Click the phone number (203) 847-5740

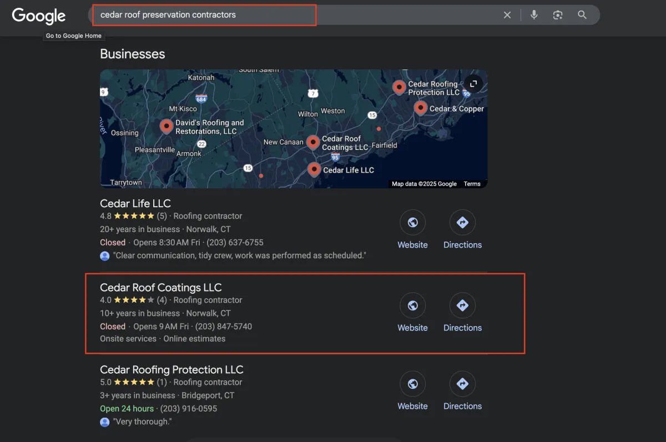223,327
